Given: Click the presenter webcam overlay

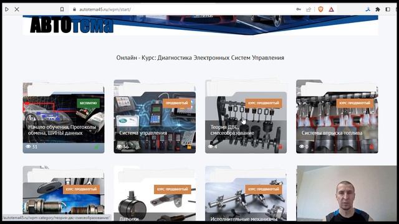Looking at the screenshot, I should (x=347, y=194).
